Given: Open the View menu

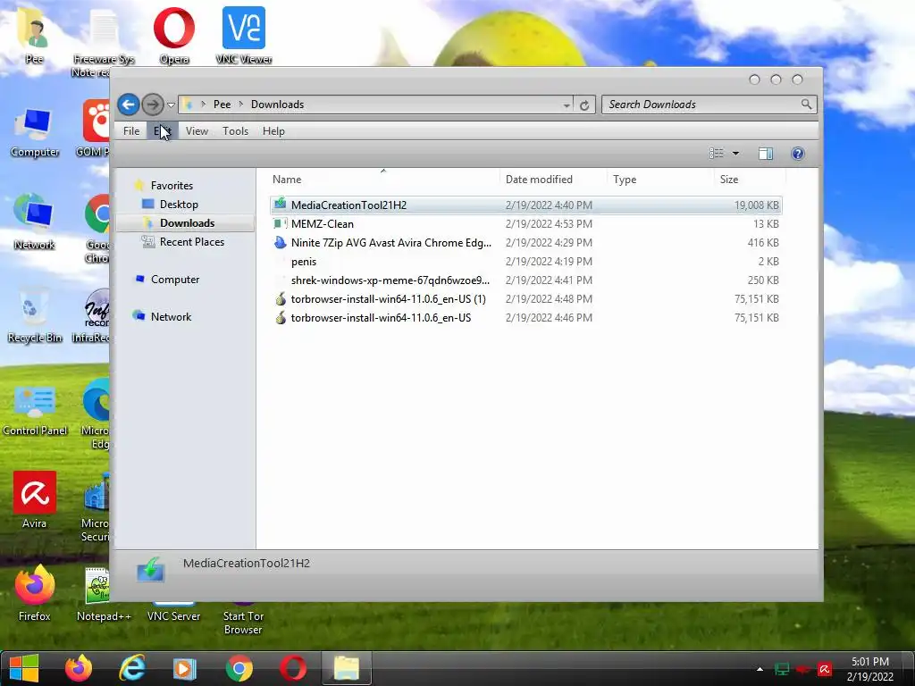Looking at the screenshot, I should tap(197, 131).
